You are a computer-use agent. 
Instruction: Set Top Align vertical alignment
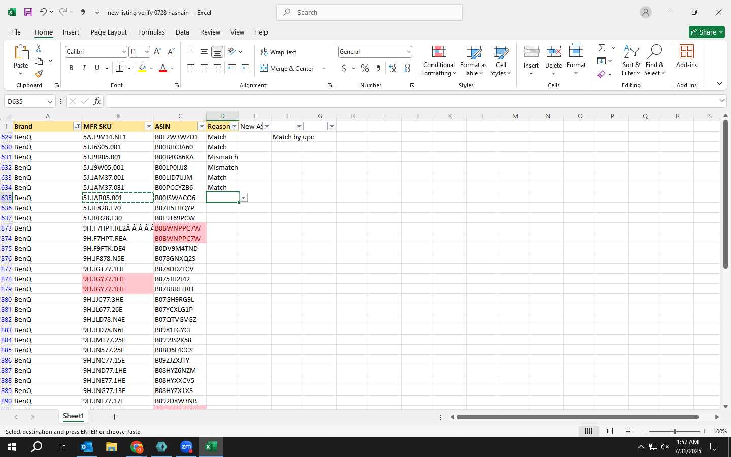click(x=191, y=51)
